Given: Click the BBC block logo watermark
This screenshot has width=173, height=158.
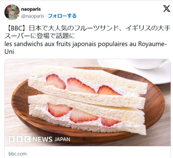Looking at the screenshot, I should [19, 139].
